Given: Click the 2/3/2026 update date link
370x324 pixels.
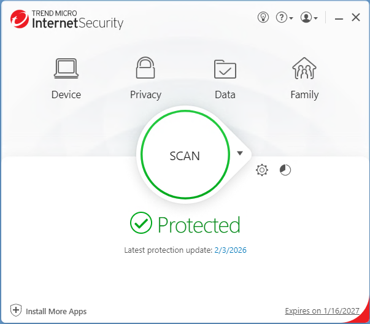Looking at the screenshot, I should [230, 250].
